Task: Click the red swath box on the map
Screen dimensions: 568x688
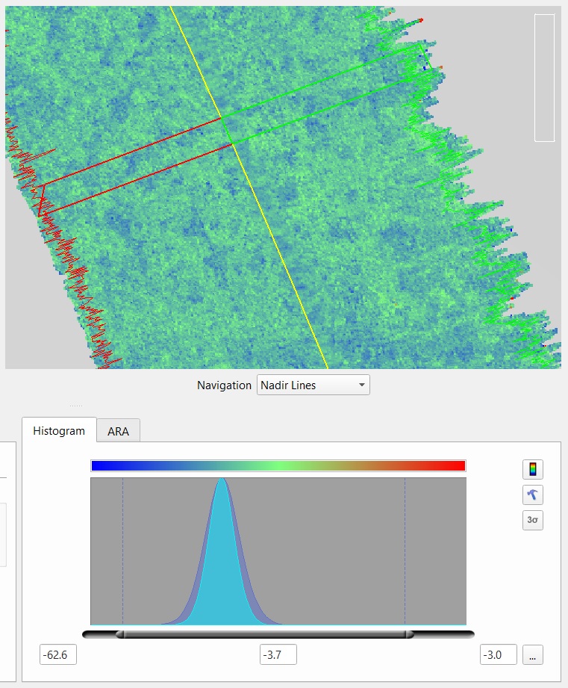Action: (136, 166)
